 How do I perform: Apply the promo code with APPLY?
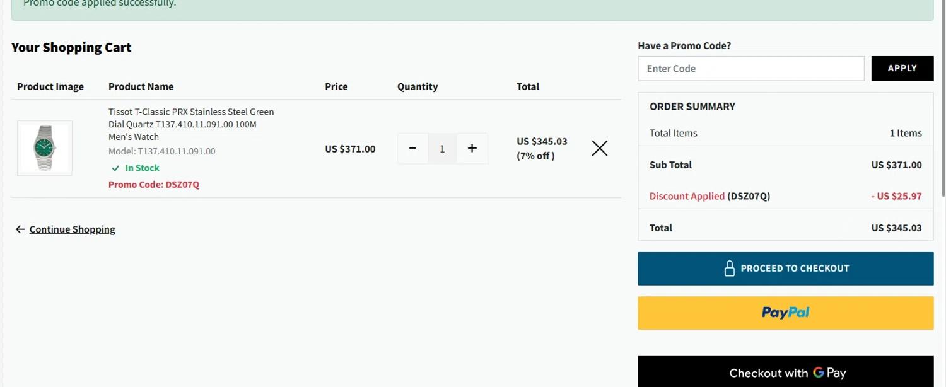click(x=902, y=69)
